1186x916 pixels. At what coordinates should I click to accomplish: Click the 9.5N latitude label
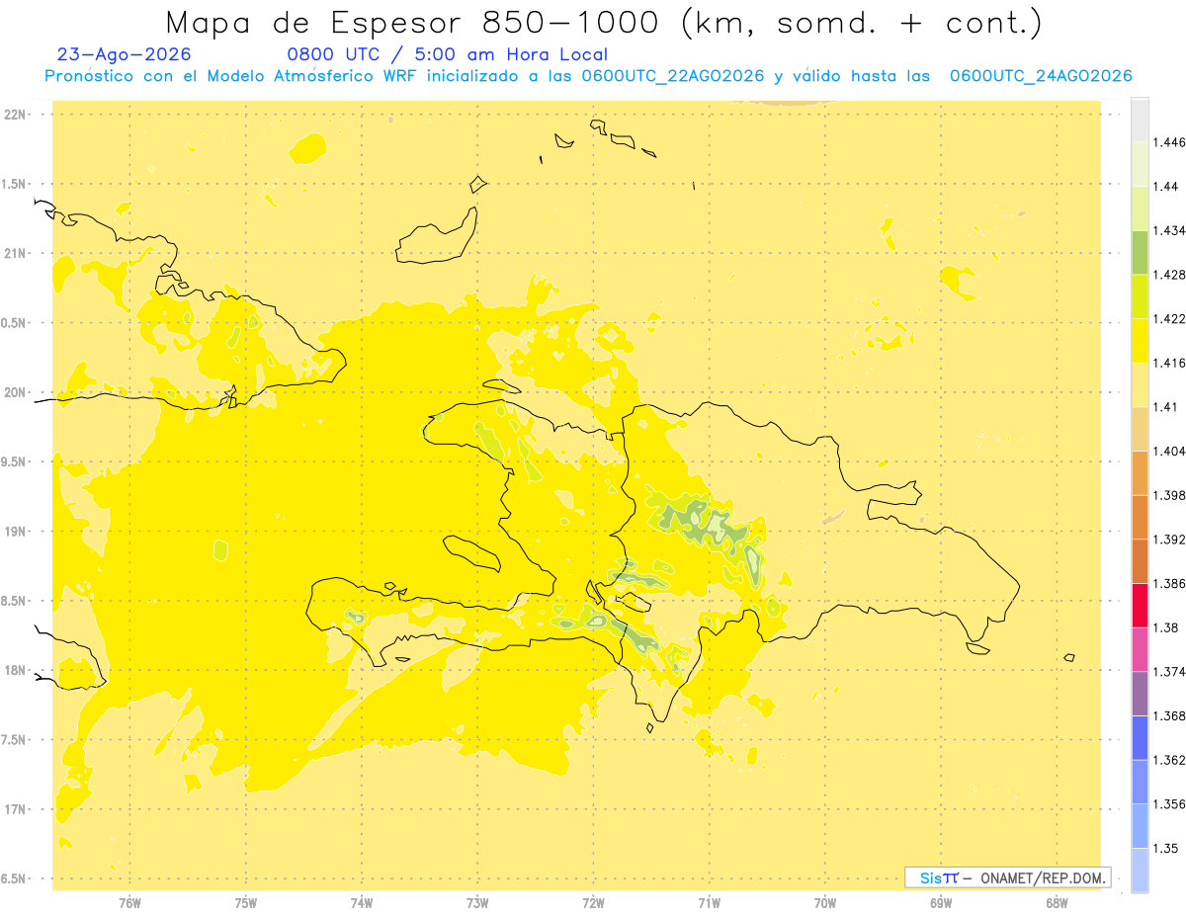(15, 461)
